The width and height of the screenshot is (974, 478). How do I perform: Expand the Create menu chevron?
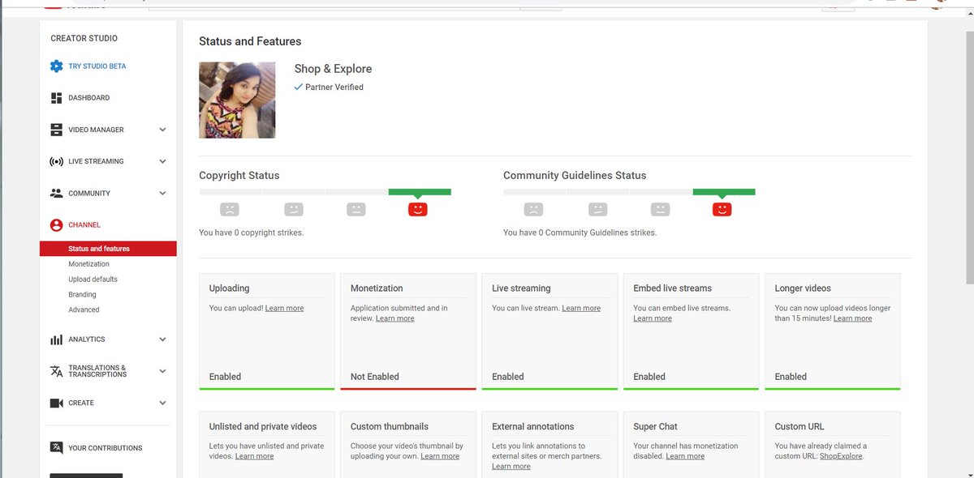click(x=162, y=403)
